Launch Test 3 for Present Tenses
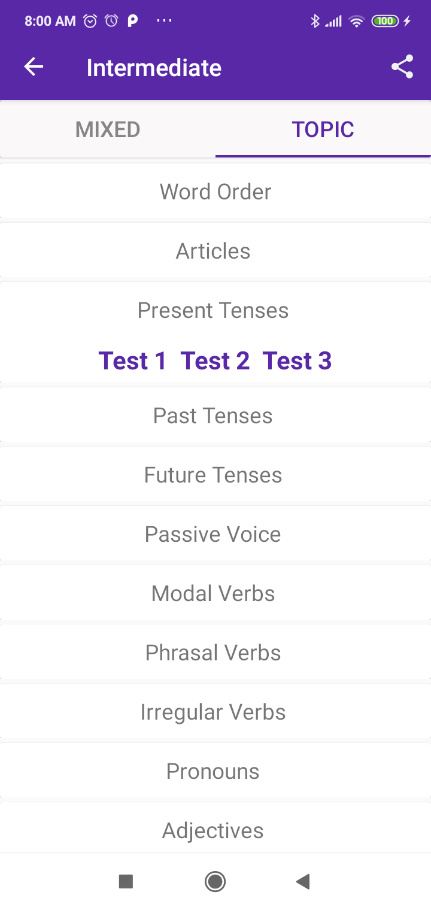Image resolution: width=431 pixels, height=910 pixels. tap(297, 361)
